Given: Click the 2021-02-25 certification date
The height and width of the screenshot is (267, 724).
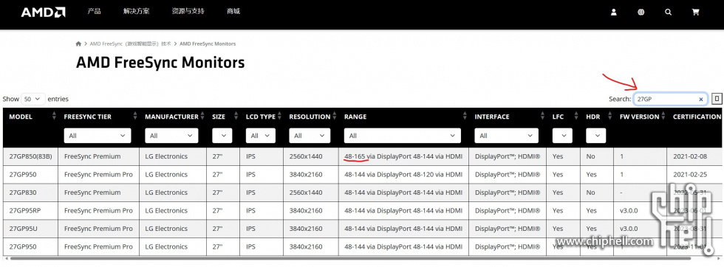Looking at the screenshot, I should [x=690, y=174].
